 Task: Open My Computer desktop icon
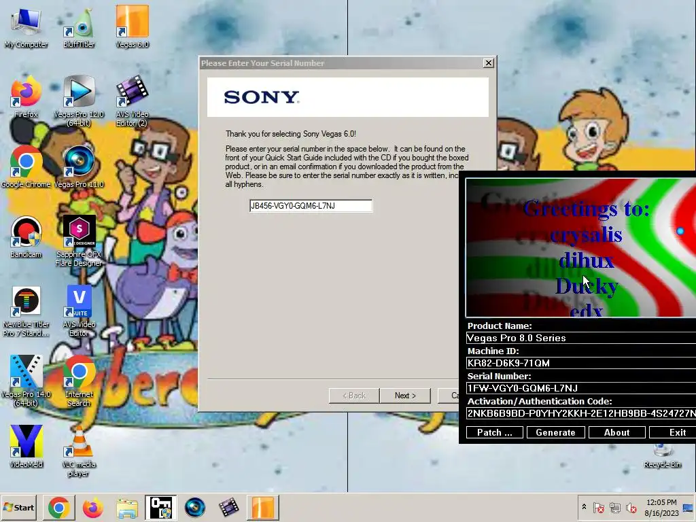point(26,27)
